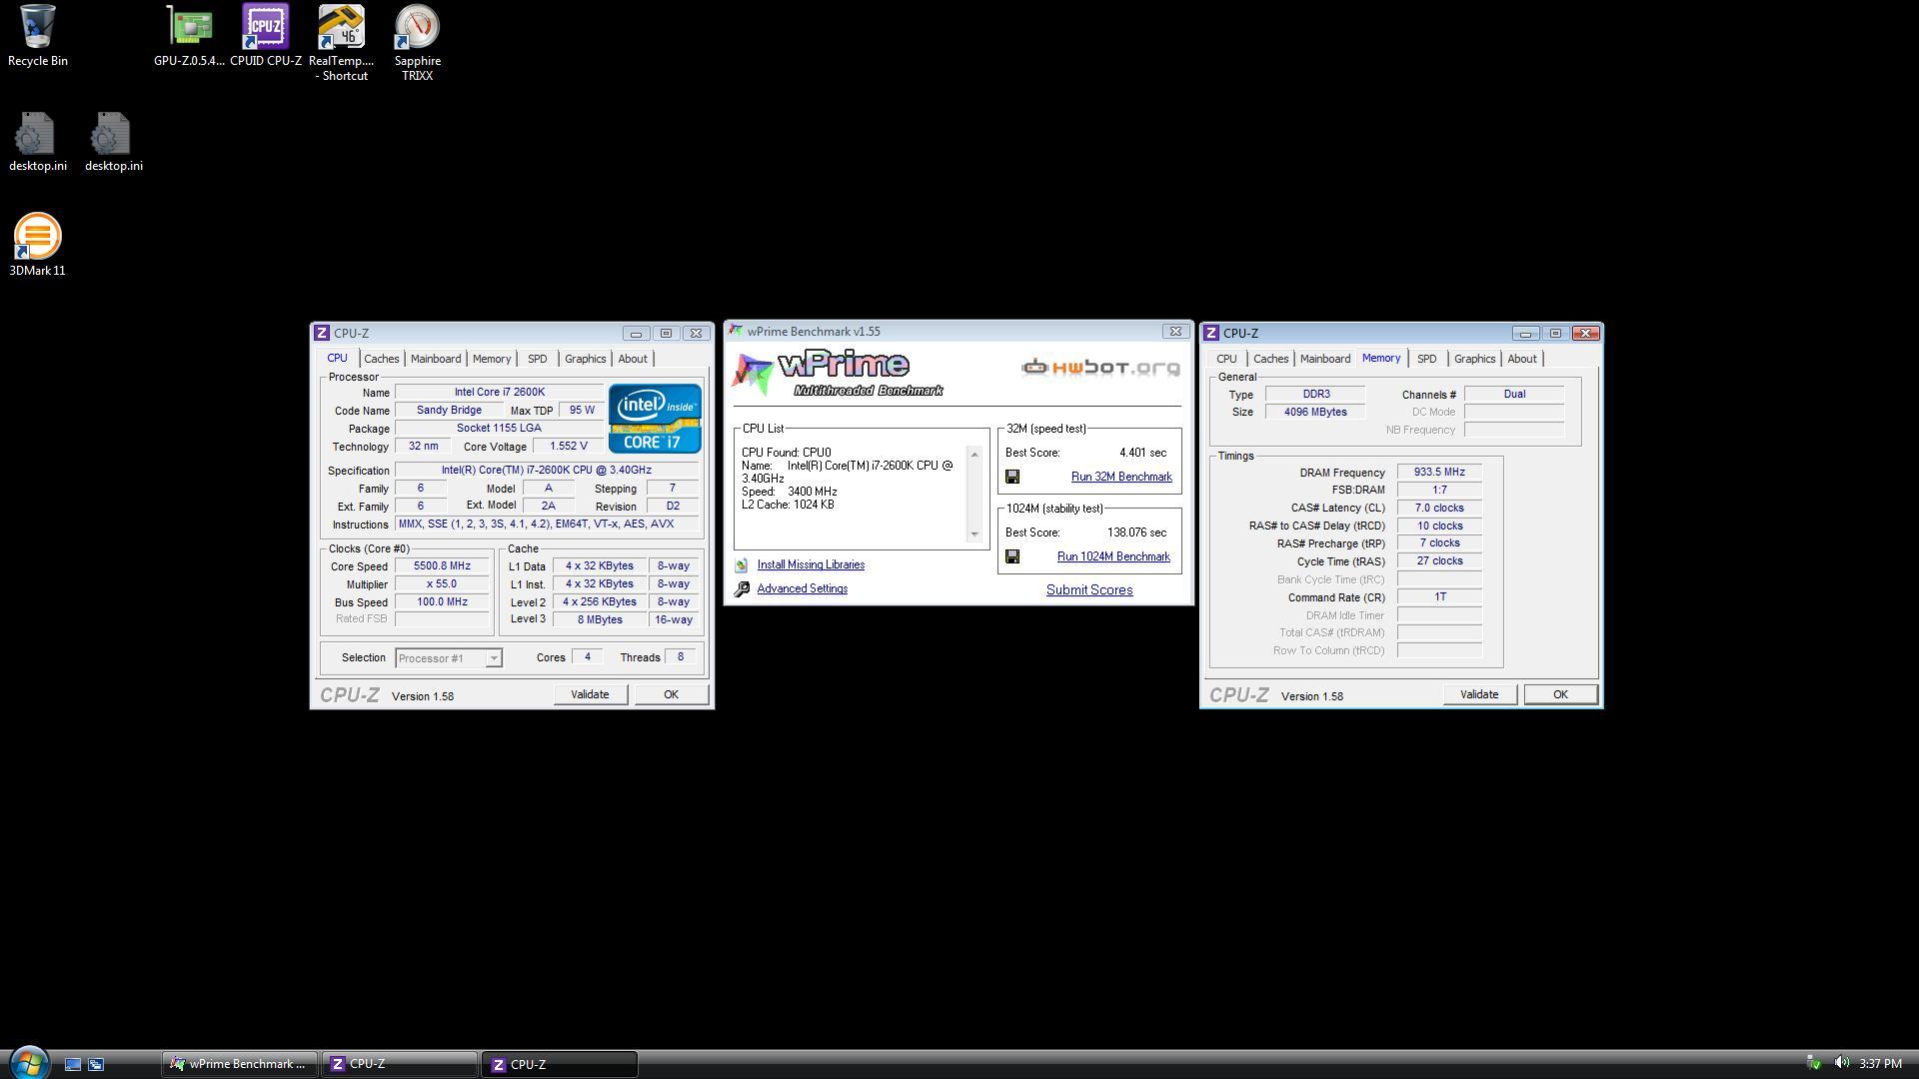Open the 3DMark 11 desktop shortcut
This screenshot has height=1079, width=1919.
(x=37, y=246)
